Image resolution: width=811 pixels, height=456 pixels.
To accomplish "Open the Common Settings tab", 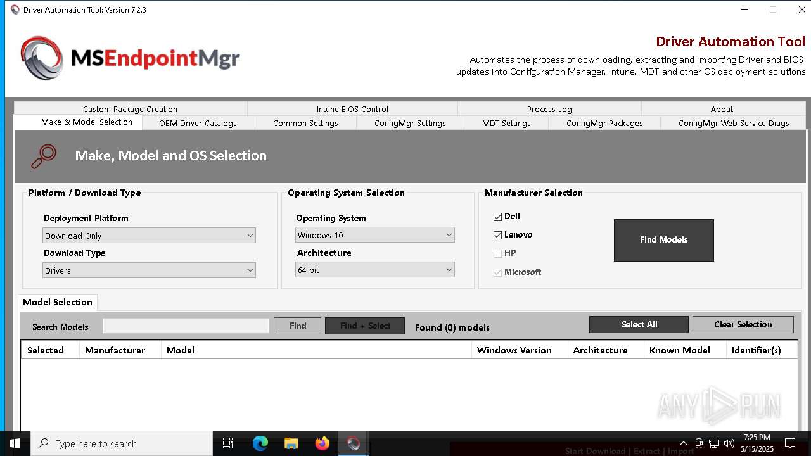I will click(305, 123).
